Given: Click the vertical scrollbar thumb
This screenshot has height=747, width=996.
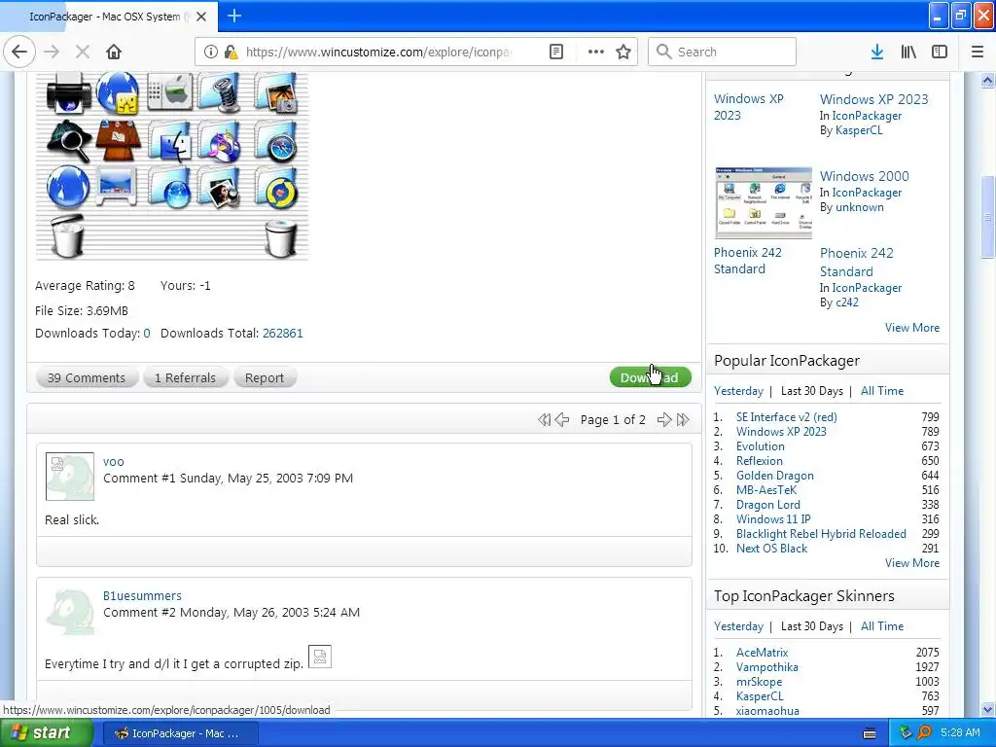Looking at the screenshot, I should pyautogui.click(x=987, y=217).
